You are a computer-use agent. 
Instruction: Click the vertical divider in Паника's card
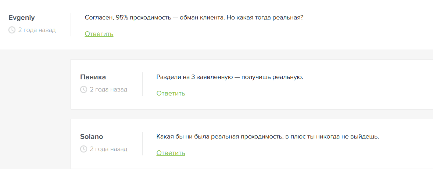(x=142, y=84)
